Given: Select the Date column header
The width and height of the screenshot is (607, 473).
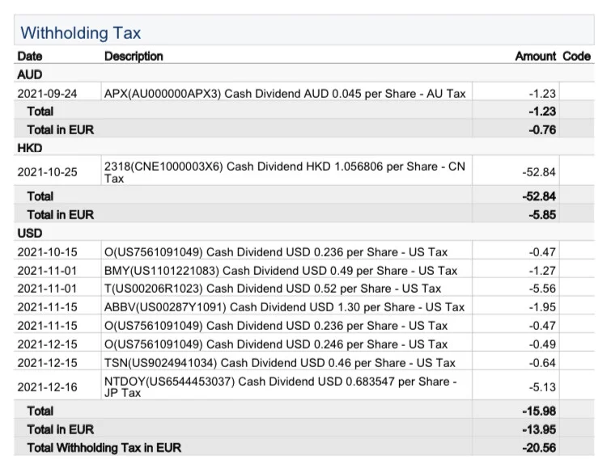Looking at the screenshot, I should 30,57.
